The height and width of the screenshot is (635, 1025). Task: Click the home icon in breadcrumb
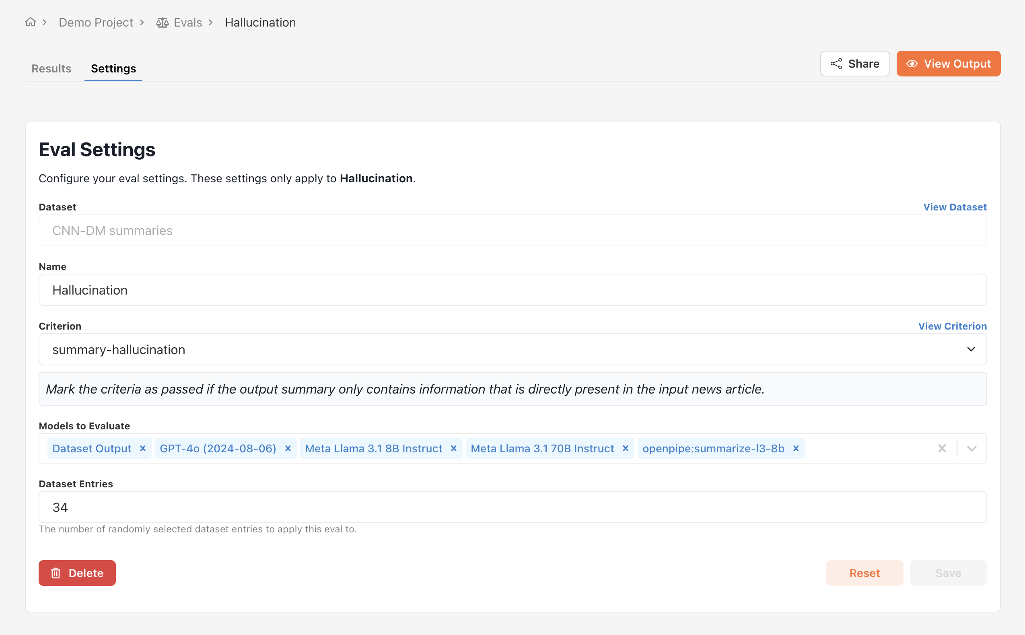pyautogui.click(x=30, y=22)
